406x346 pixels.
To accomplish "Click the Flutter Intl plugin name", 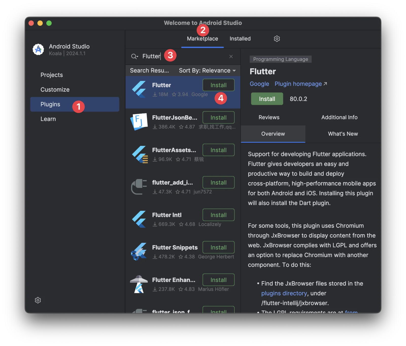I will tap(167, 215).
